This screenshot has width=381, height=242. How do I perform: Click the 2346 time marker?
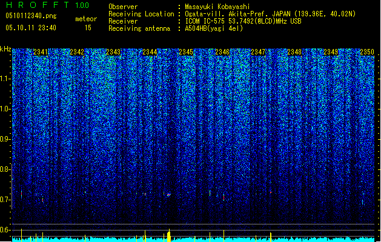click(x=222, y=52)
